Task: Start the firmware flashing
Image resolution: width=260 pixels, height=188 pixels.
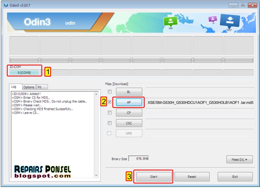Action: coord(154,176)
